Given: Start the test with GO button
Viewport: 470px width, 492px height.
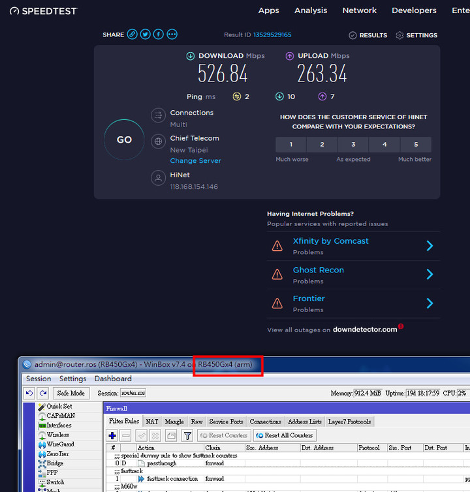Looking at the screenshot, I should (124, 139).
